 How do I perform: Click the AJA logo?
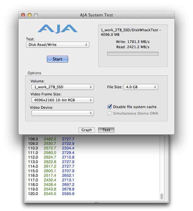point(58,29)
